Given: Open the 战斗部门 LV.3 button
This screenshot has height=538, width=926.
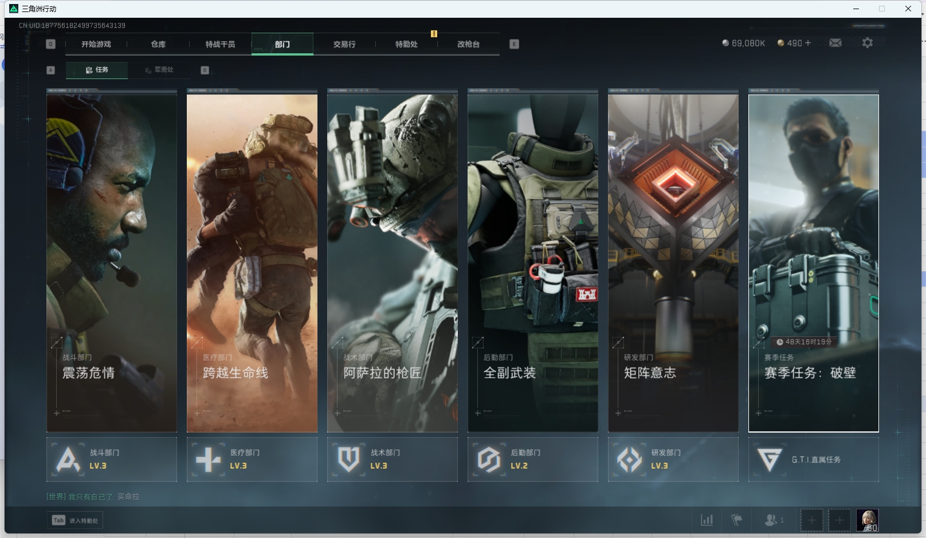Looking at the screenshot, I should point(112,460).
